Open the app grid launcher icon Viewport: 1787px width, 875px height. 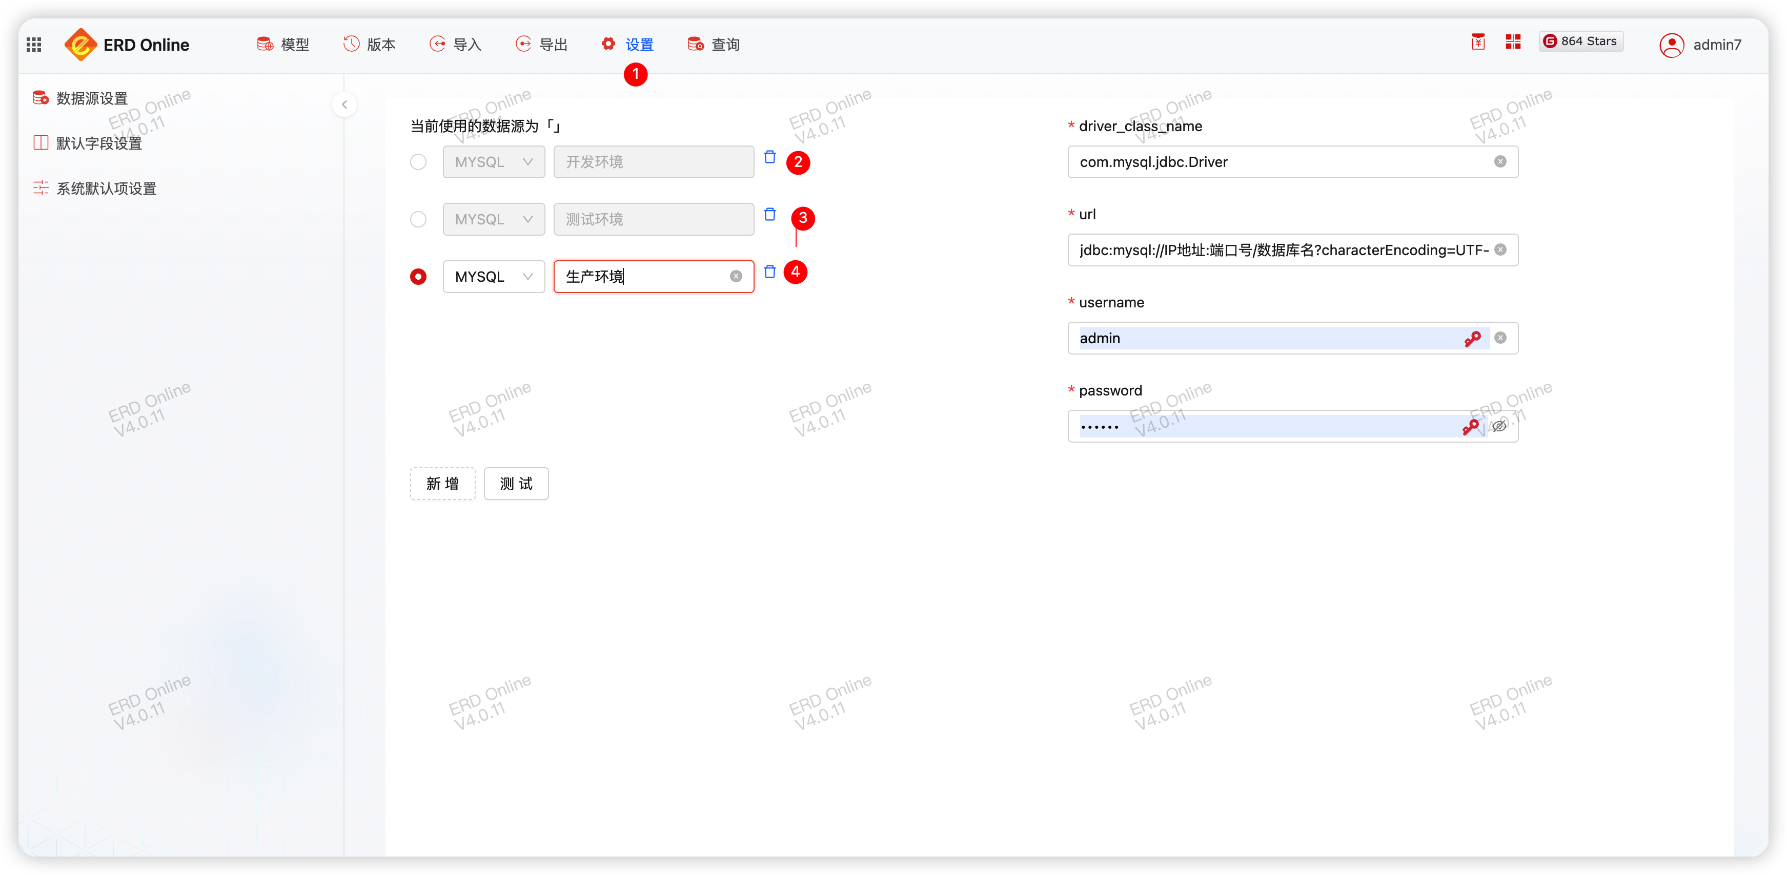click(x=34, y=45)
